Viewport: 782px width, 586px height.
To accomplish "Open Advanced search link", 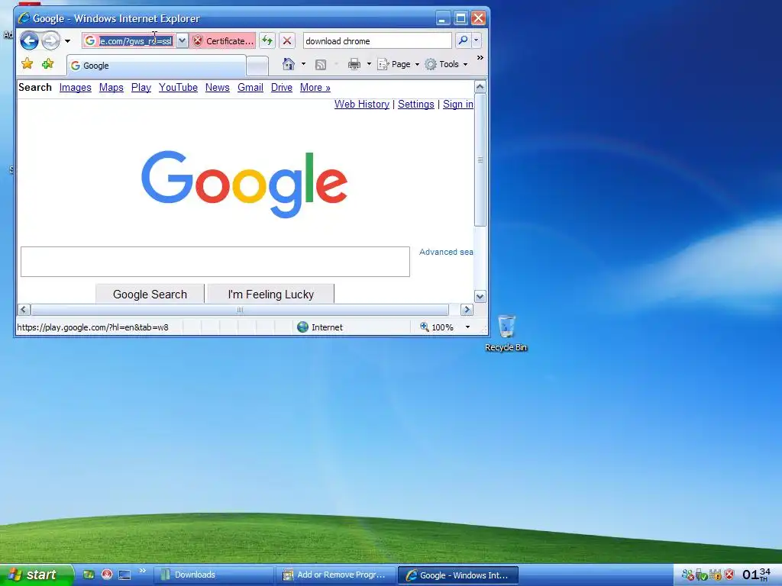I will coord(446,252).
